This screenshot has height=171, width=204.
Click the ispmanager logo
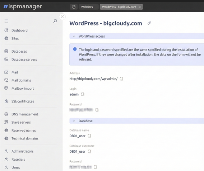pos(23,6)
